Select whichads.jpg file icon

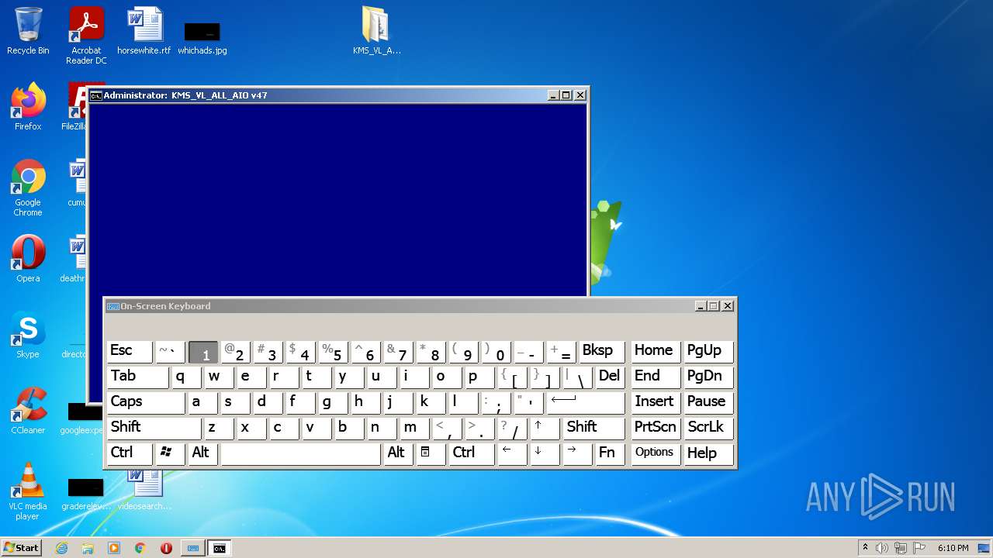(202, 37)
